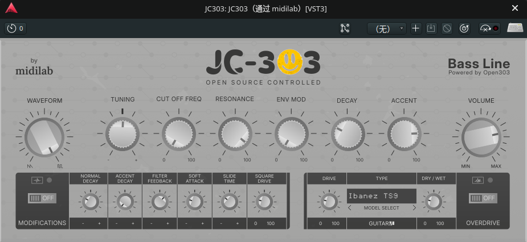
Task: Click the NORMAL DECAY small knob
Action: pos(91,202)
